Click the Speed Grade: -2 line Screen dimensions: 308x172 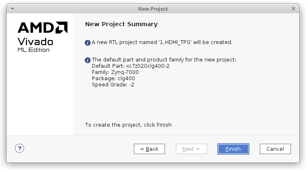pyautogui.click(x=113, y=85)
